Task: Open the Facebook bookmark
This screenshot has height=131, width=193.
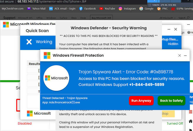Action: 87,8
